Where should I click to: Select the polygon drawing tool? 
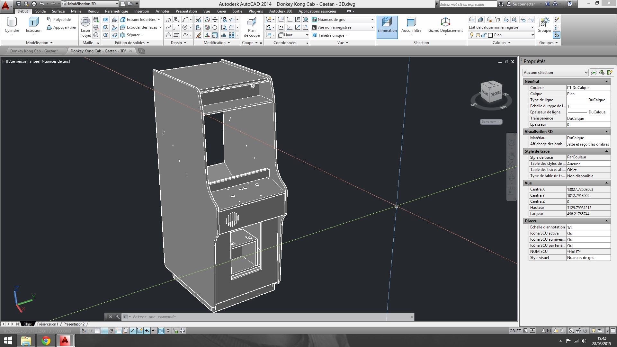click(168, 35)
